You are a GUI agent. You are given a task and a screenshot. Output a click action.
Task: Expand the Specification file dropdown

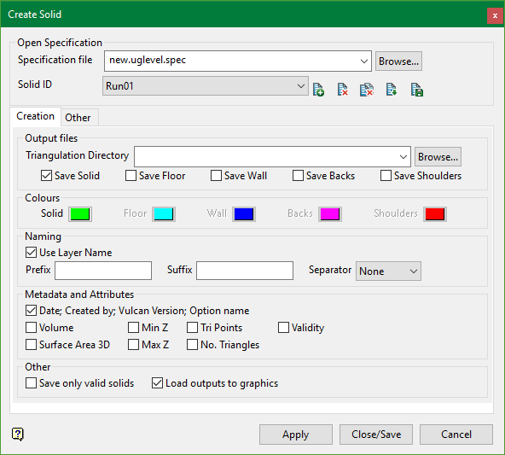pos(364,61)
